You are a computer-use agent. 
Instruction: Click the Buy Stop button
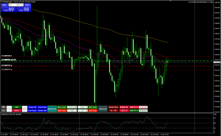tap(93, 107)
